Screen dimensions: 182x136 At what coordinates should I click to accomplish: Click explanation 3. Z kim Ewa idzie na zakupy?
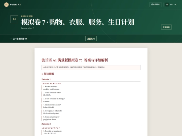tap(91, 100)
